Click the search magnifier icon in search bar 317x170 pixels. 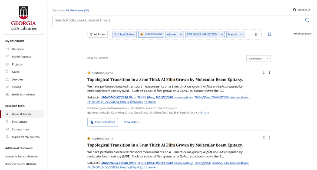[x=307, y=20]
